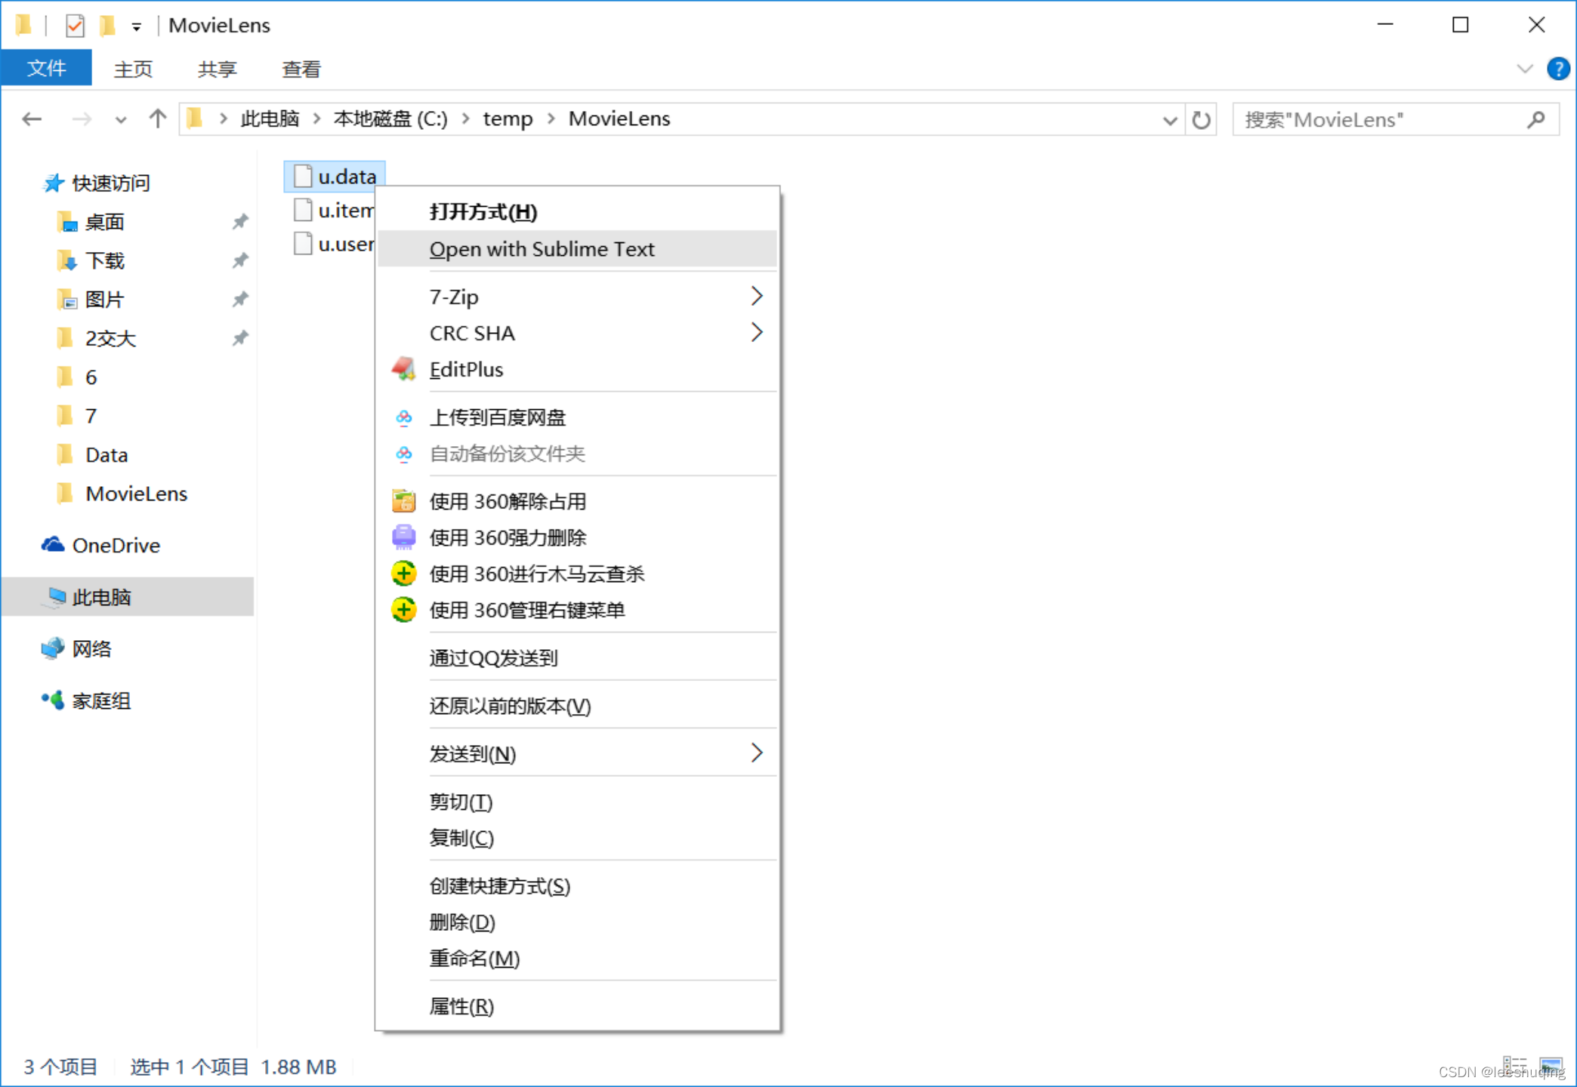The height and width of the screenshot is (1087, 1577).
Task: Switch to details view in status bar
Action: 1514,1065
